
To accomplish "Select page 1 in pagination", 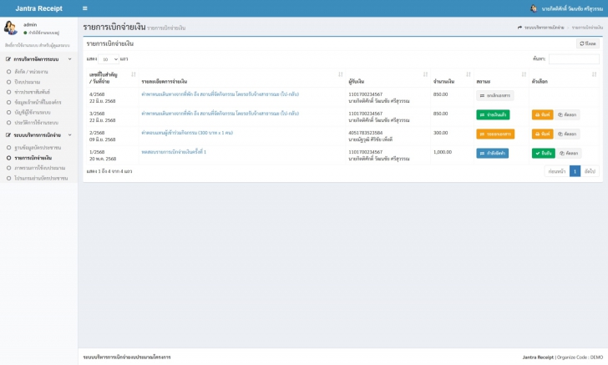I will pos(575,171).
